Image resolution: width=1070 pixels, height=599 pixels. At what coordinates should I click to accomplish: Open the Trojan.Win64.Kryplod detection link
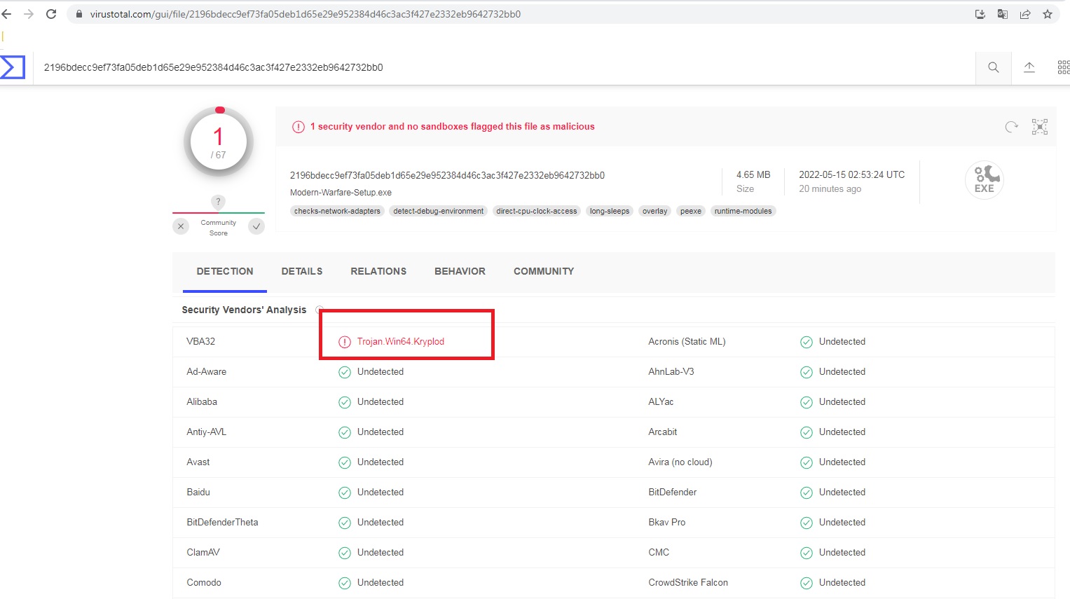click(402, 341)
